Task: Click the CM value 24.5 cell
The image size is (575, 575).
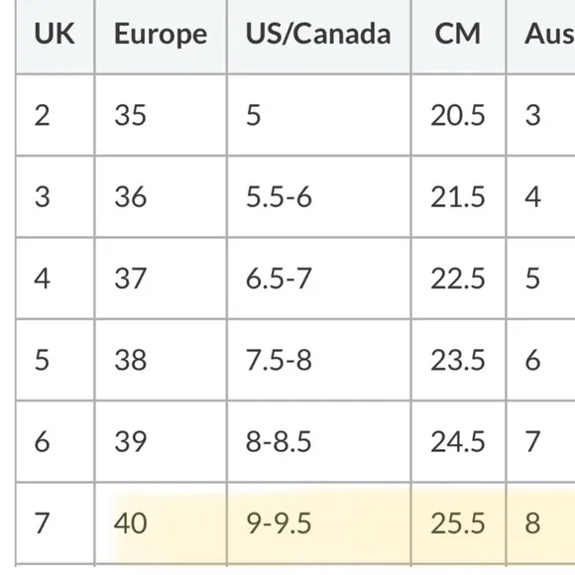Action: (458, 441)
